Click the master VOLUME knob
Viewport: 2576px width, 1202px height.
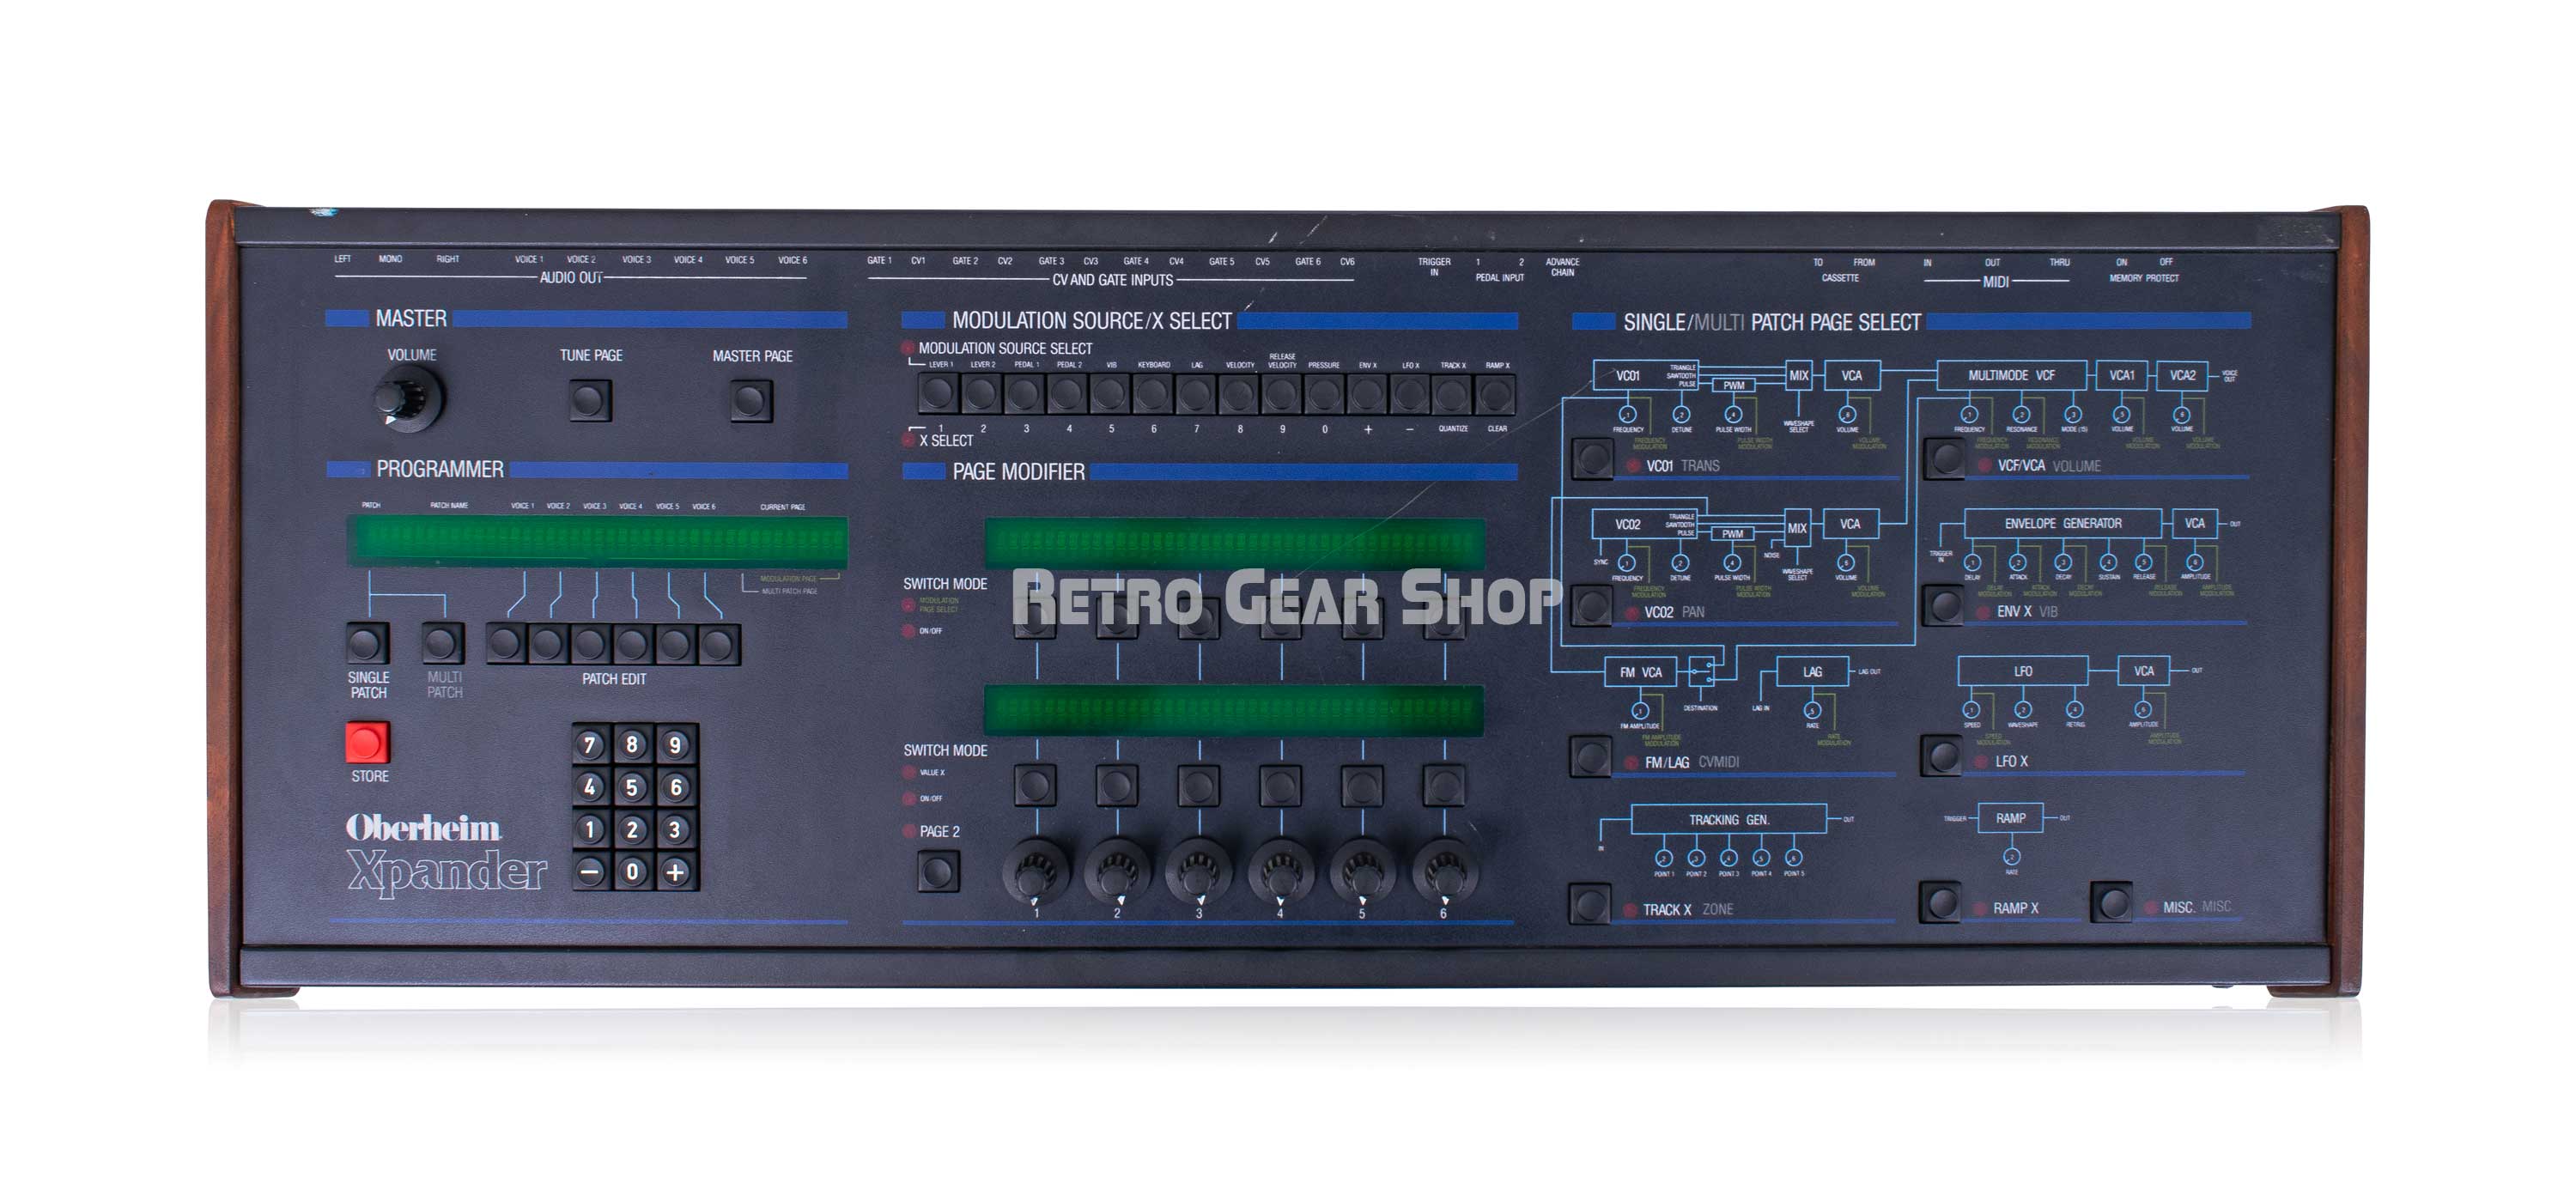click(x=408, y=397)
